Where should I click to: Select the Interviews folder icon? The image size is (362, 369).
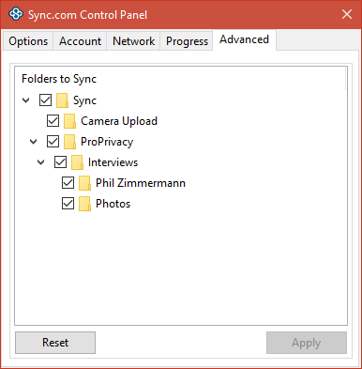tap(77, 162)
